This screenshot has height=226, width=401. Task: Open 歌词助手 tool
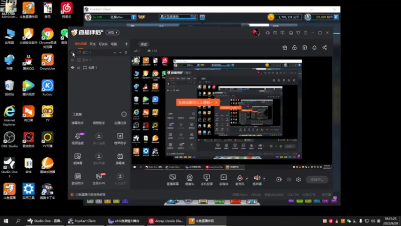(x=78, y=179)
